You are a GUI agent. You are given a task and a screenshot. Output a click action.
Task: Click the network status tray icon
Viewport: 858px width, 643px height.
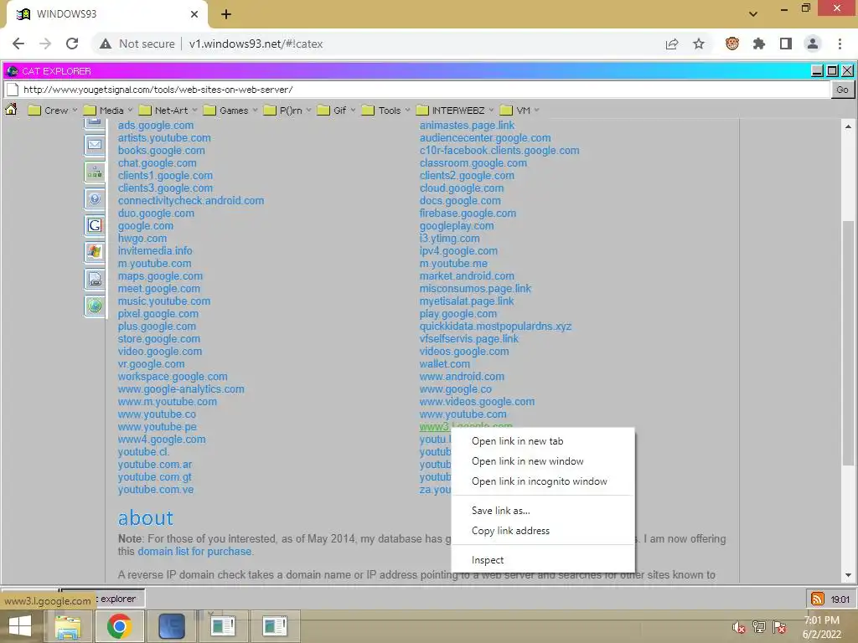[x=759, y=627]
